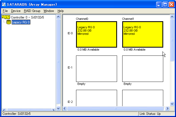This screenshot has height=117, width=176.
Task: Click the Channel0 ID 2 slot
Action: tap(96, 98)
